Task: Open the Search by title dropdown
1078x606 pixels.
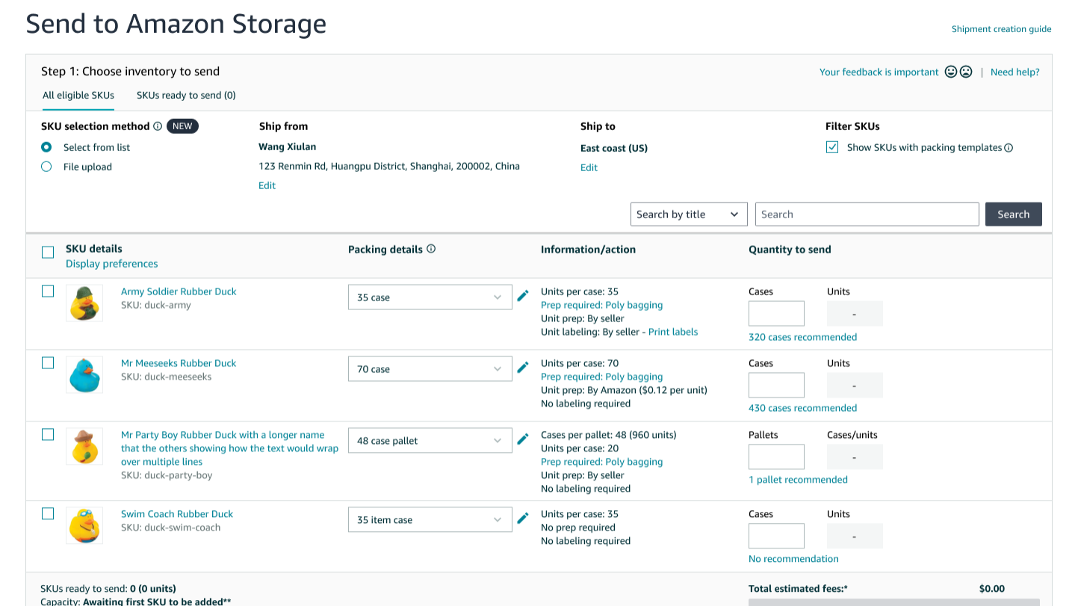Action: coord(689,214)
